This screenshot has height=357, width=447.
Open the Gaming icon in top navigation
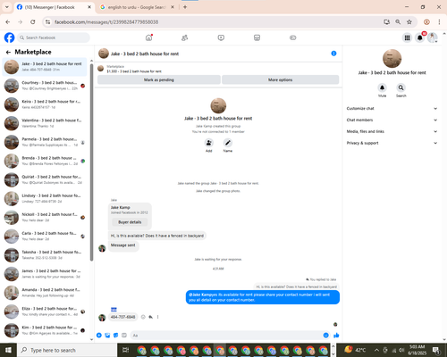293,37
